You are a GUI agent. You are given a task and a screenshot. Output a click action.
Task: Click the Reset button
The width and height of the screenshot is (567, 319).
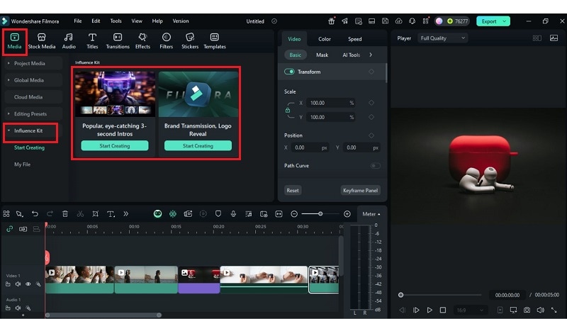293,190
